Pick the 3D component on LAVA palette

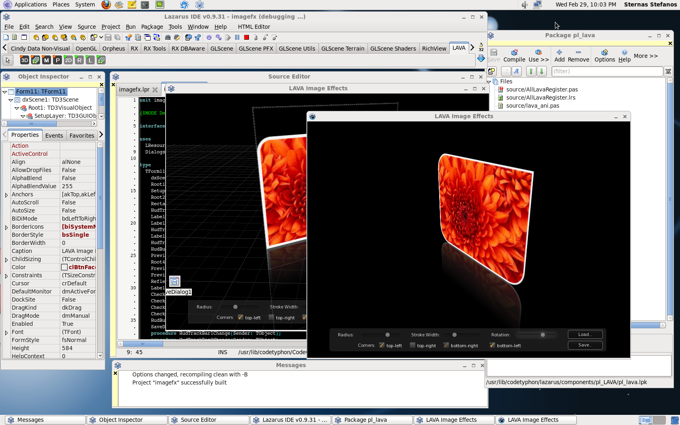[x=25, y=60]
